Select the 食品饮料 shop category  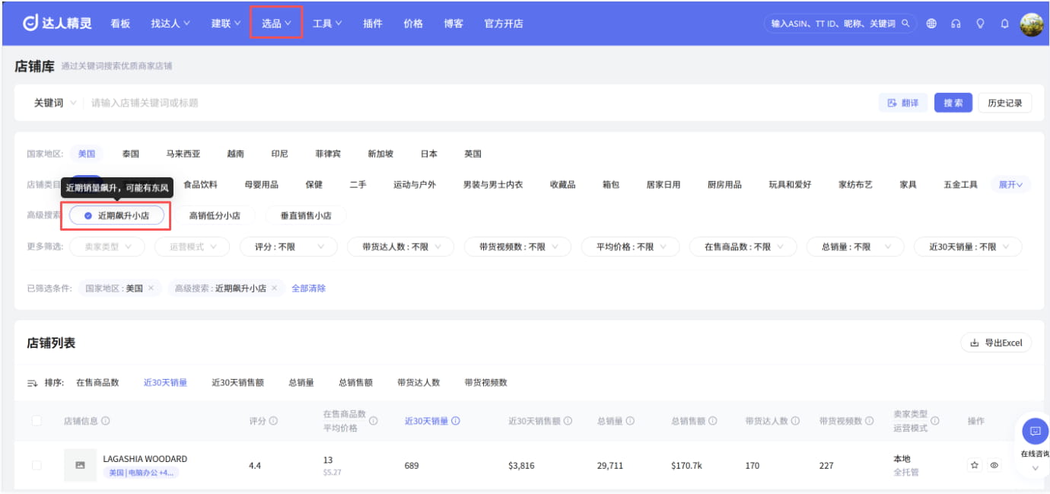coord(200,184)
